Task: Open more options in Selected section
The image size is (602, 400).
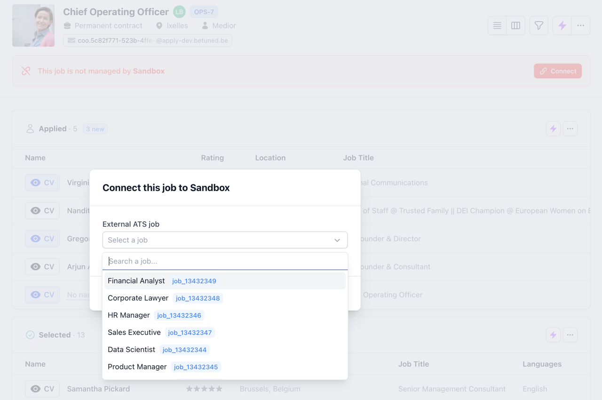Action: (x=570, y=335)
